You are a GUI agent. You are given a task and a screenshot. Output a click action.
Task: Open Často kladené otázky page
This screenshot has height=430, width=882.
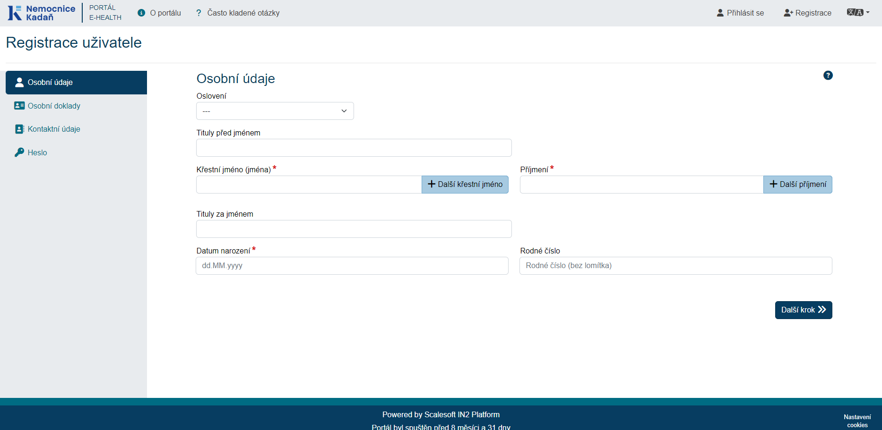[x=238, y=13]
